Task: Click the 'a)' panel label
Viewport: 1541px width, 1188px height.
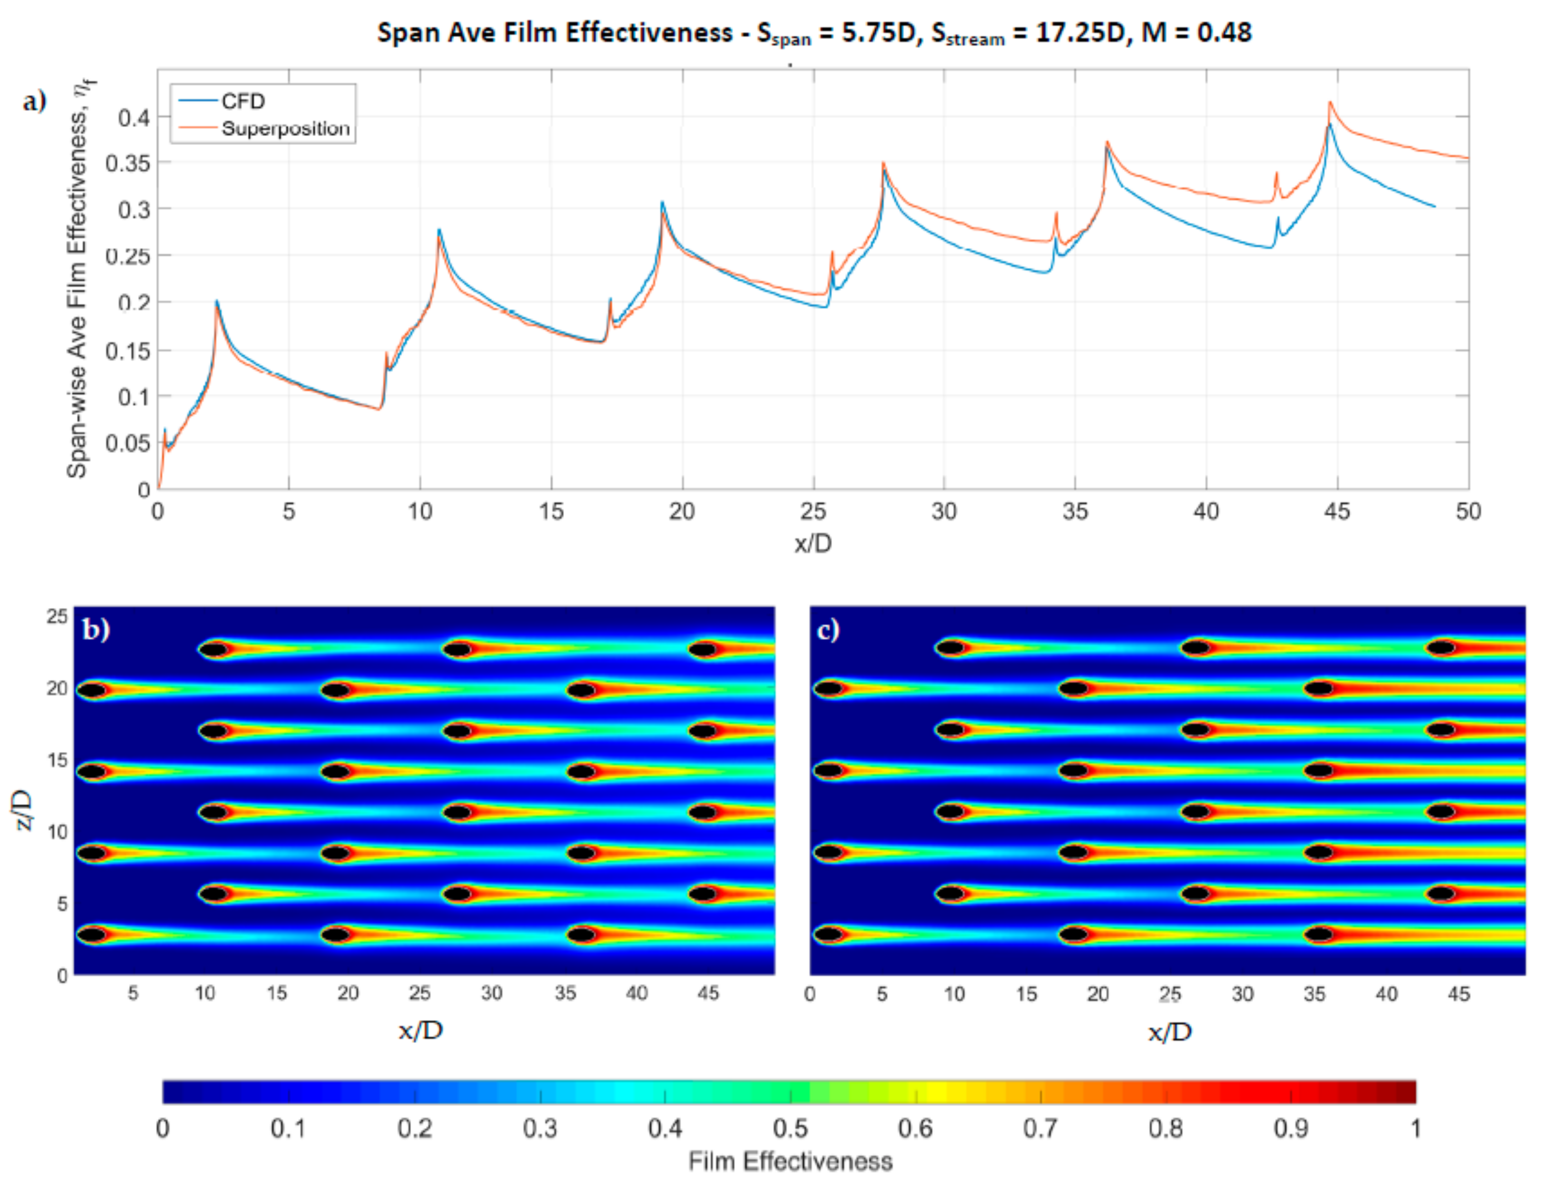Action: pos(35,101)
